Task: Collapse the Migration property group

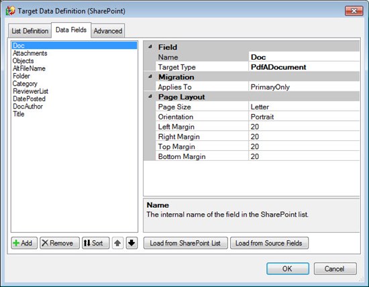Action: (x=150, y=76)
